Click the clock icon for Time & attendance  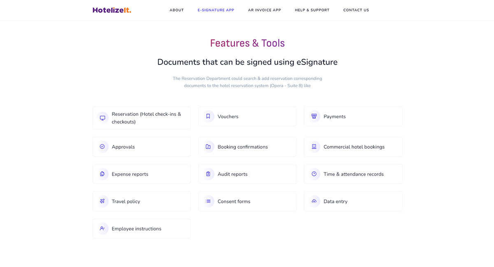[314, 174]
